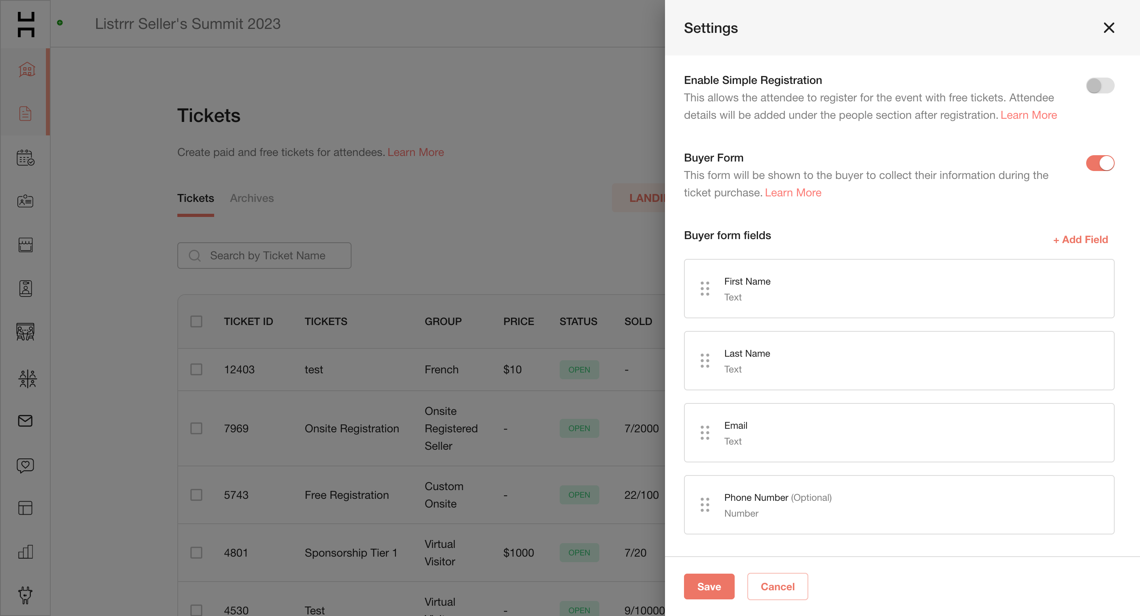Image resolution: width=1140 pixels, height=616 pixels.
Task: Check the box for ticket 12403
Action: coord(196,369)
